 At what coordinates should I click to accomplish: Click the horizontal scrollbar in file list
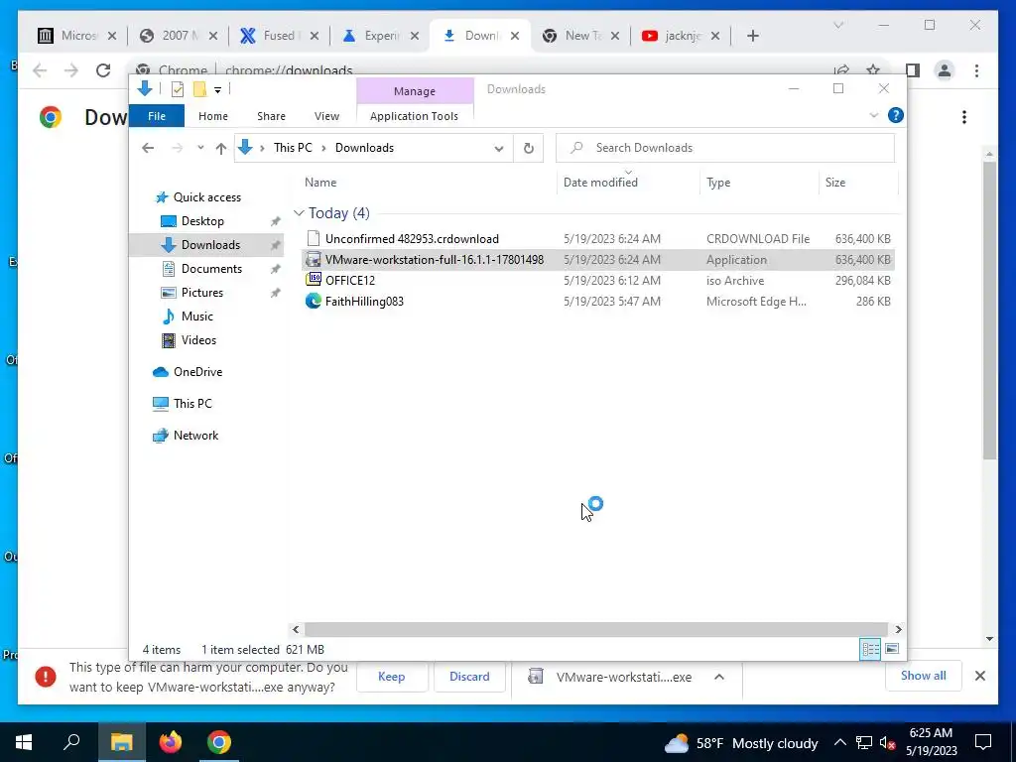click(595, 629)
